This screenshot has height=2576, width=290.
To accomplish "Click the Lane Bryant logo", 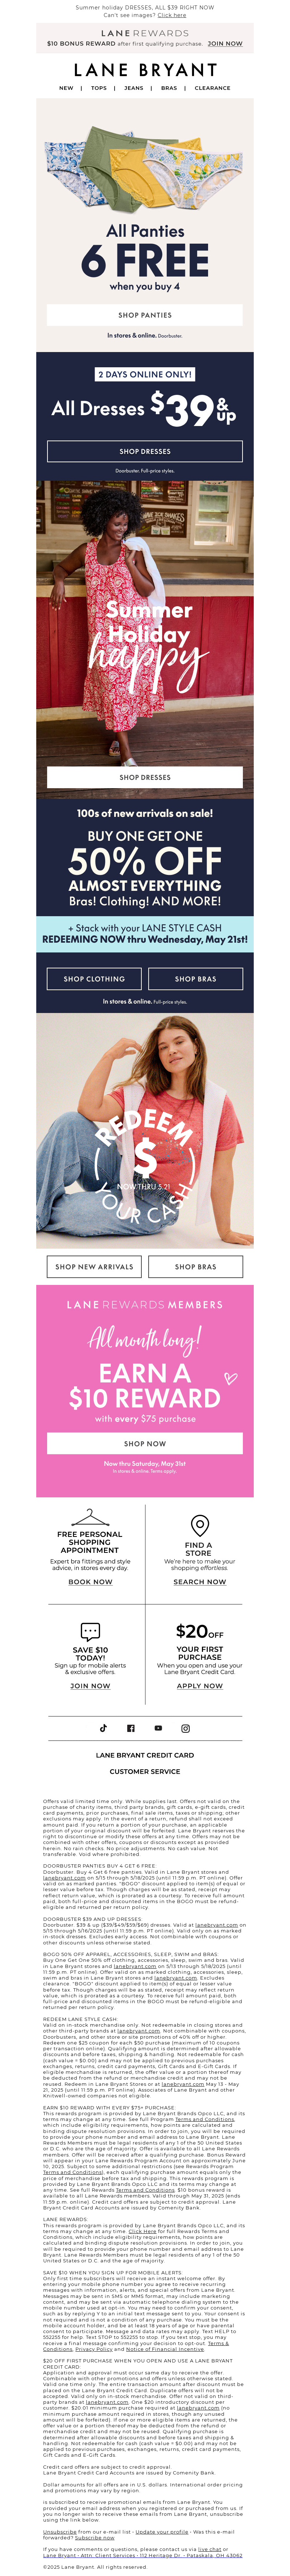I will [x=145, y=70].
